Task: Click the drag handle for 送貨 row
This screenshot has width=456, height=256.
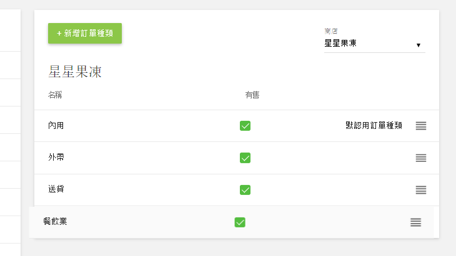Action: click(x=421, y=190)
